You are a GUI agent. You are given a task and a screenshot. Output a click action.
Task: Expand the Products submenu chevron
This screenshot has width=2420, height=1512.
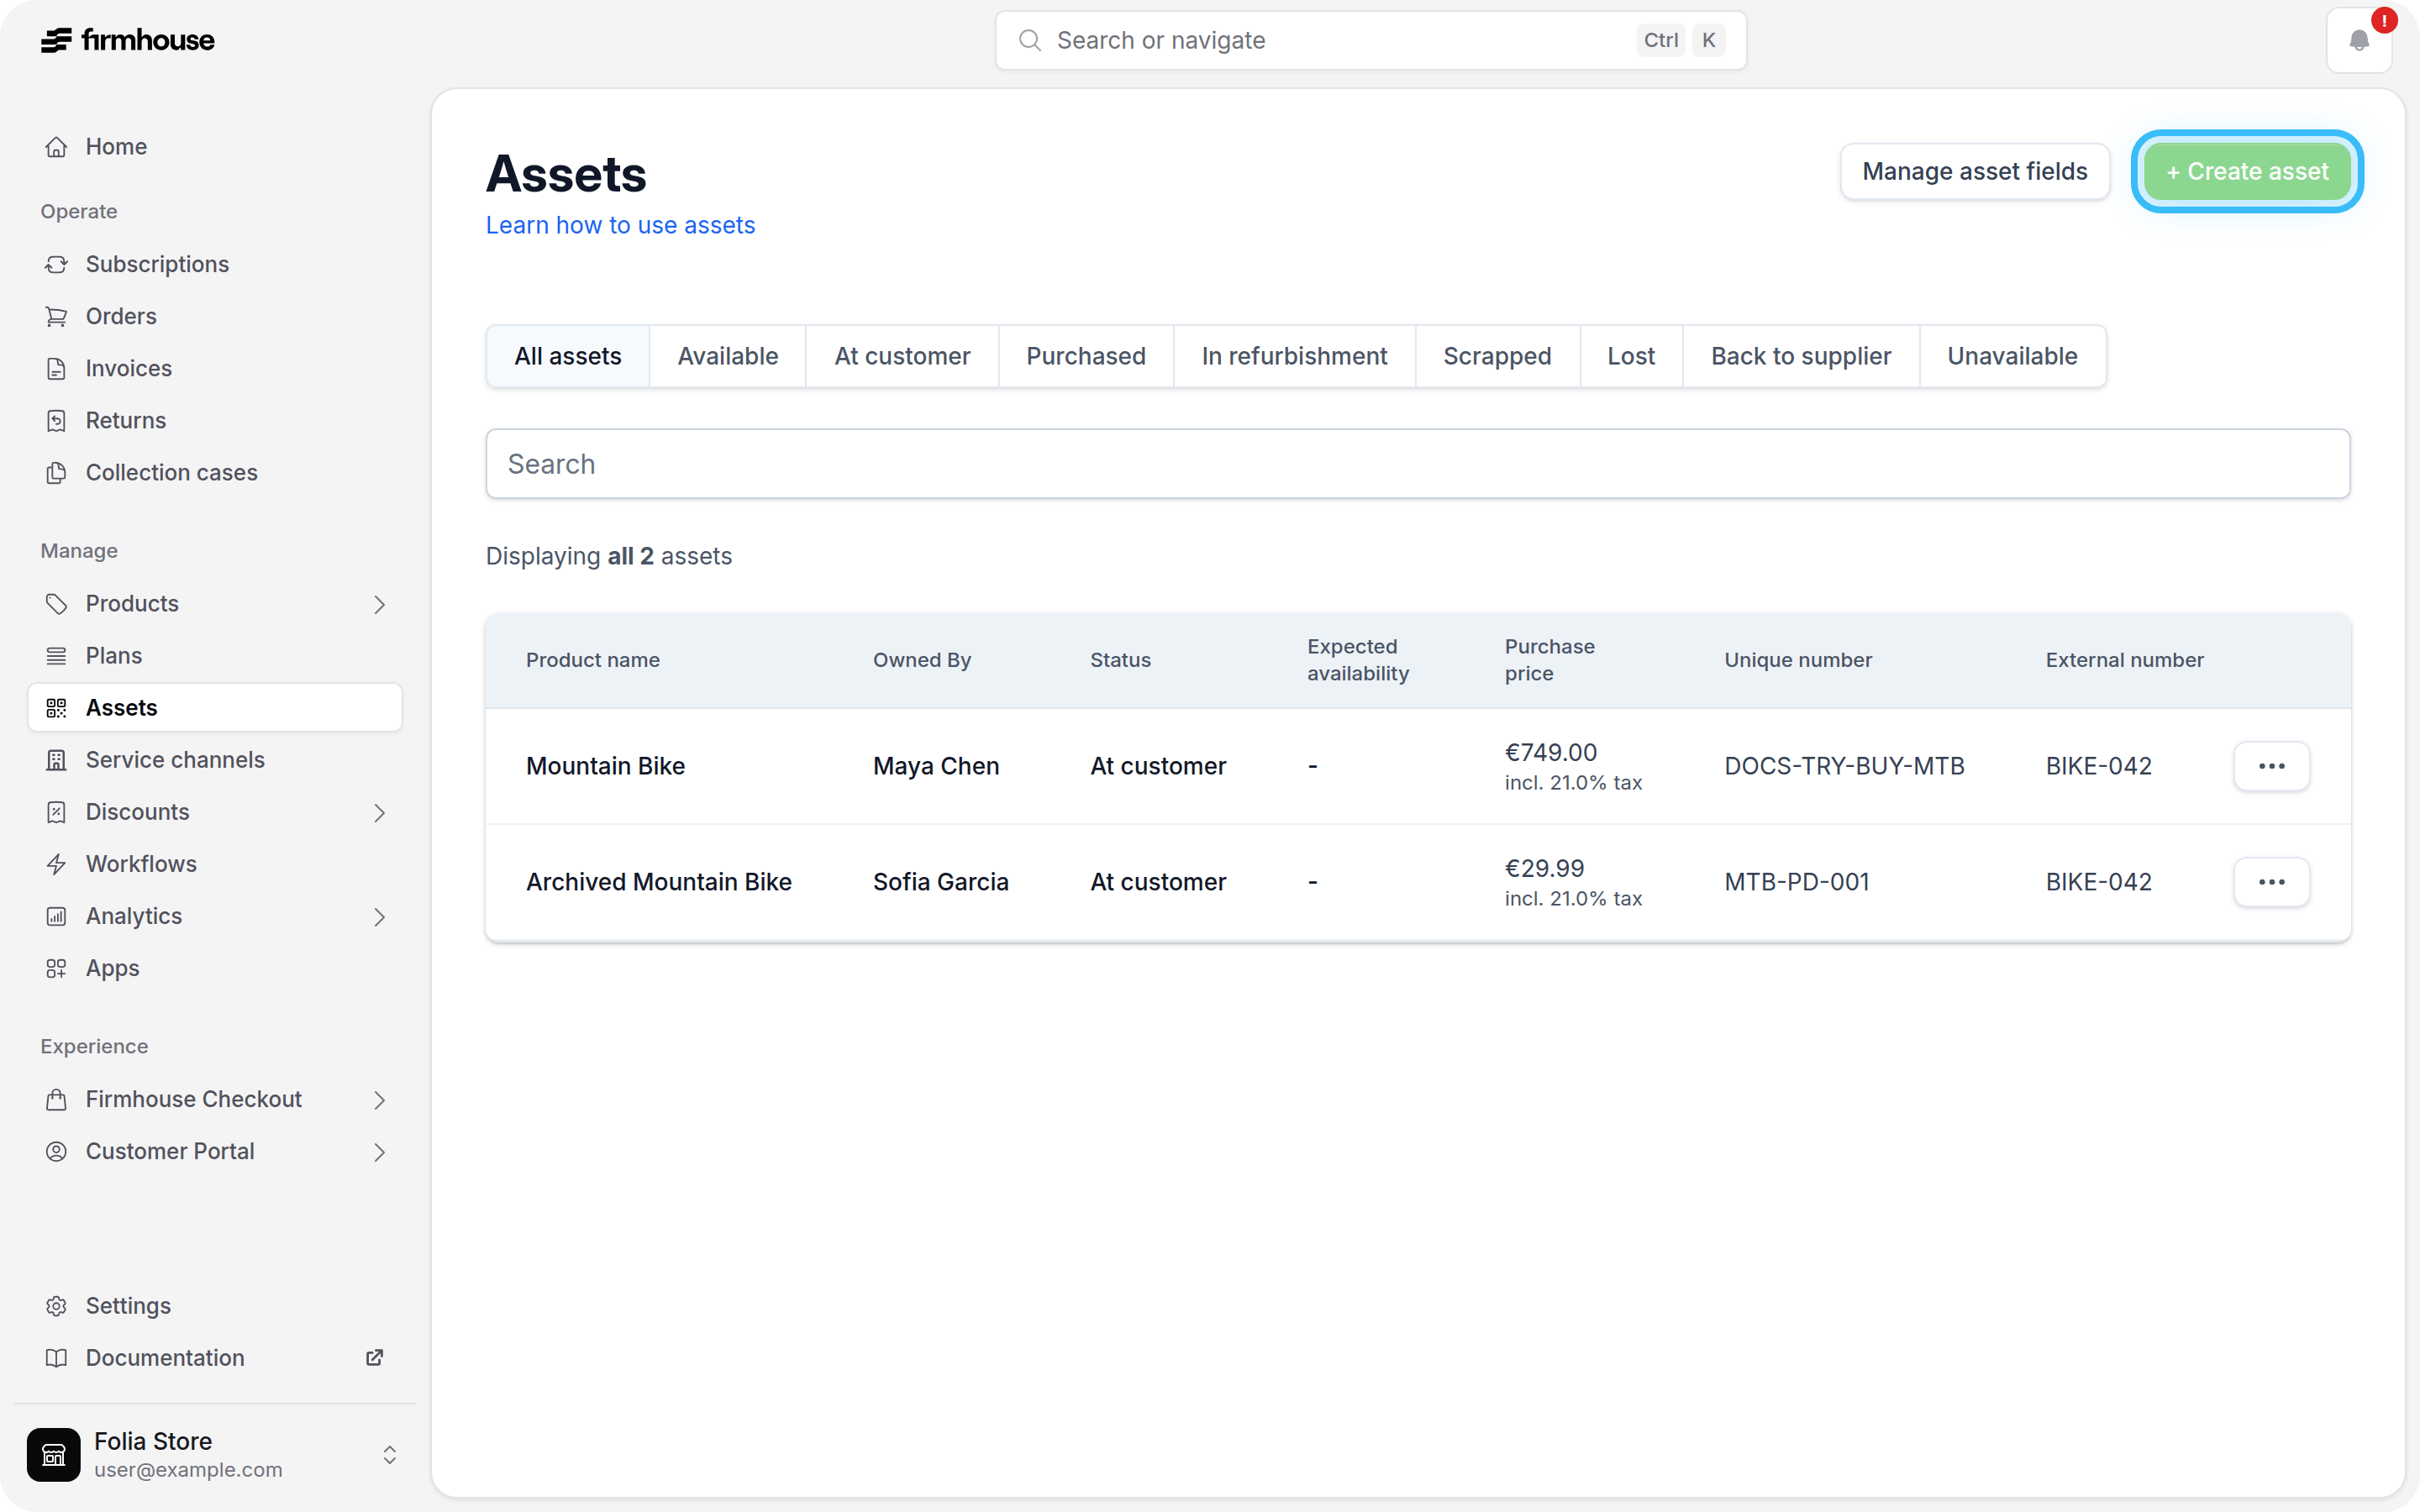pos(379,604)
